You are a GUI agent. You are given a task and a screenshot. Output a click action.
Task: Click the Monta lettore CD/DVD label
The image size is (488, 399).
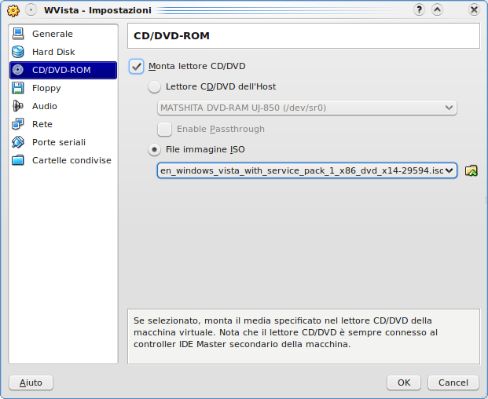(197, 66)
